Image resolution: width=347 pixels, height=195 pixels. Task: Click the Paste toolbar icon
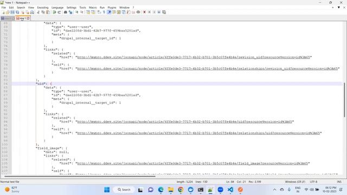pos(48,12)
